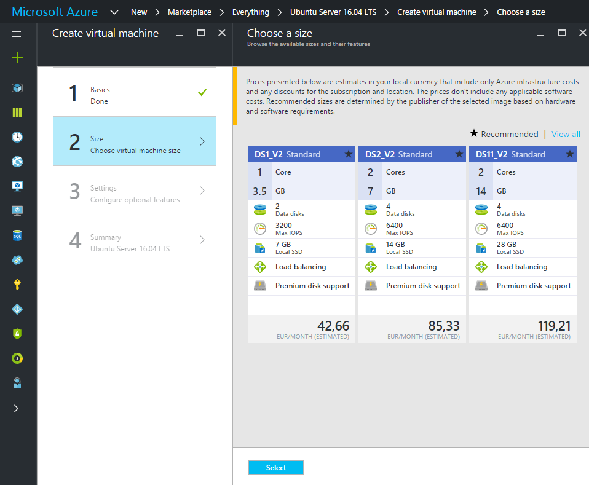Click the chevron on the Size step

[x=202, y=141]
